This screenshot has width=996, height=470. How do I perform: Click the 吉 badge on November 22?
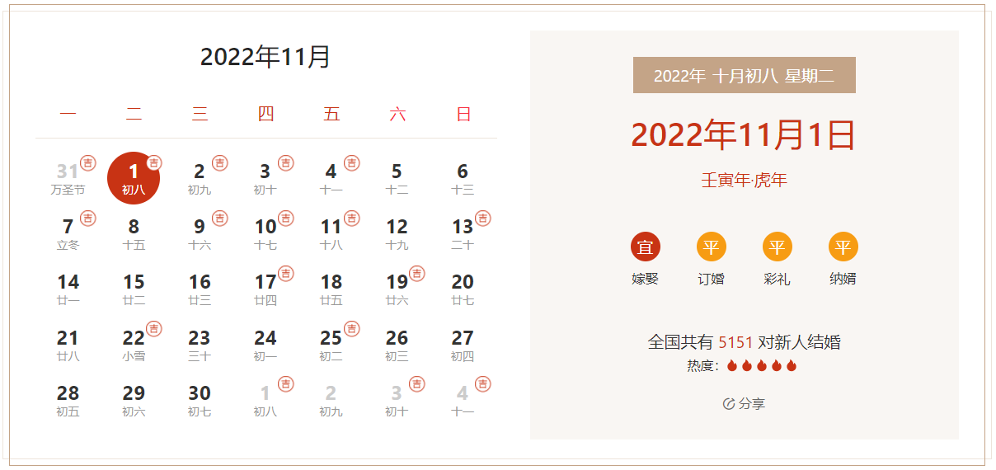coord(154,329)
